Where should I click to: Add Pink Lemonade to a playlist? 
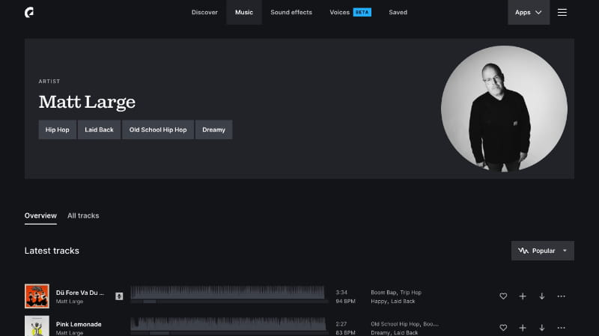[x=522, y=328]
